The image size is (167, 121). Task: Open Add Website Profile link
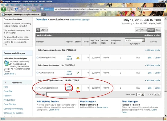[48, 102]
